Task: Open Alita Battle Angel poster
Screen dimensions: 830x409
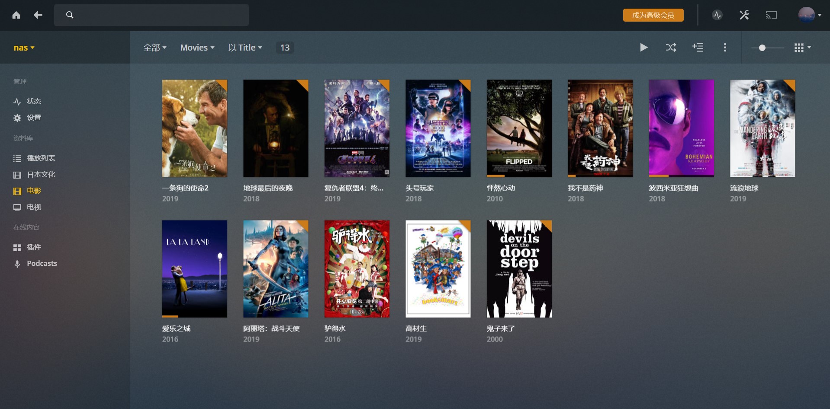Action: click(276, 269)
